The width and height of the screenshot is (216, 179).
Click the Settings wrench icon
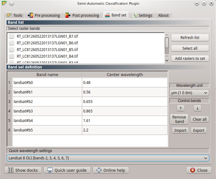coord(134,15)
